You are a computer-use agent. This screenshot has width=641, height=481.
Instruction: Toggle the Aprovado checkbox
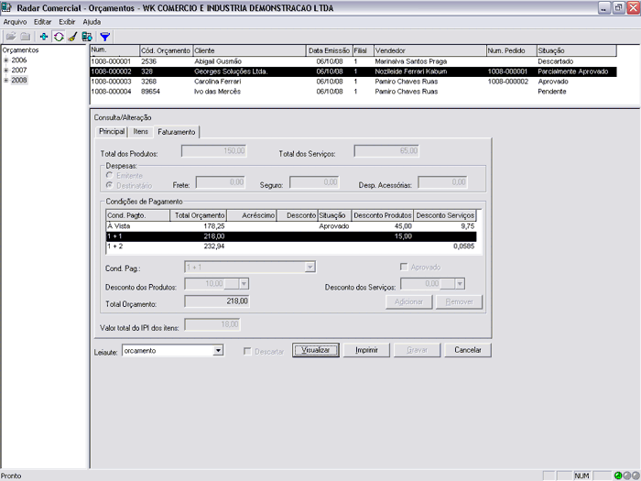pyautogui.click(x=403, y=267)
